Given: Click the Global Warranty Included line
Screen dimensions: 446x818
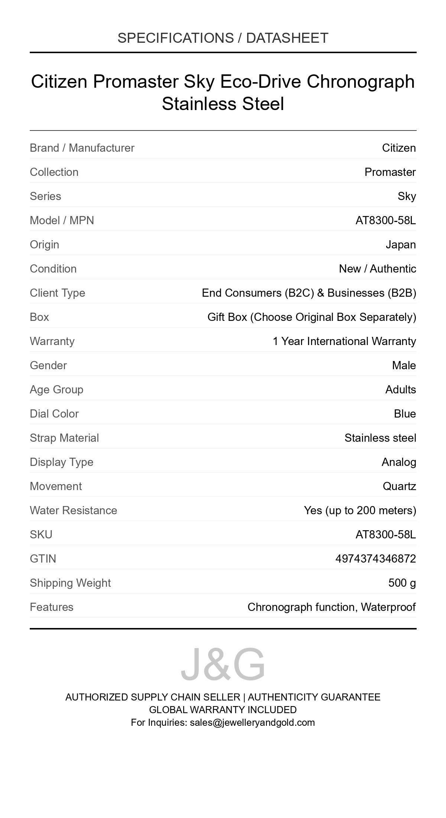Looking at the screenshot, I should tap(223, 710).
